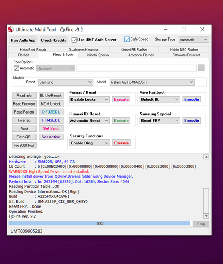
Task: Open the Security Functions Enable Diag dropdown
Action: (90, 143)
